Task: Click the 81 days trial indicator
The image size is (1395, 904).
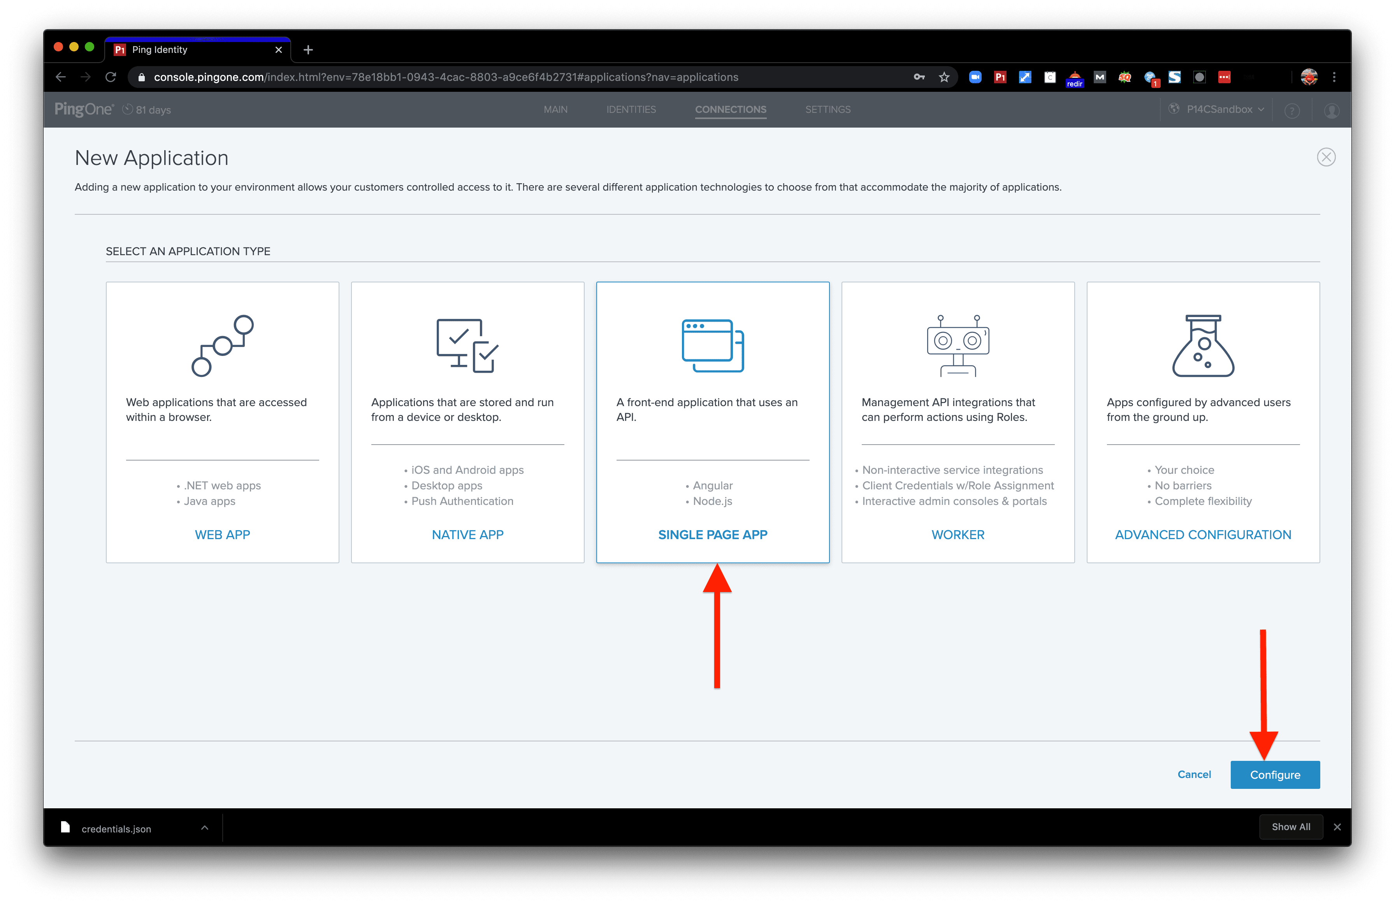Action: coord(146,110)
